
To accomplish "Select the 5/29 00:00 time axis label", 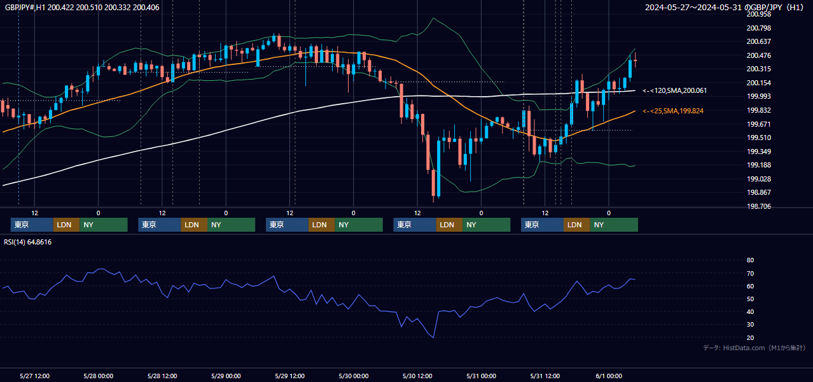I will (x=226, y=376).
